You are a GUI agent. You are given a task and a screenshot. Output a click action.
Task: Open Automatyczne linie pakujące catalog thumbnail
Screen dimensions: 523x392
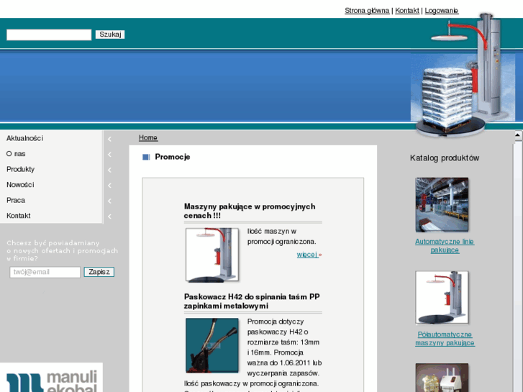(x=442, y=205)
